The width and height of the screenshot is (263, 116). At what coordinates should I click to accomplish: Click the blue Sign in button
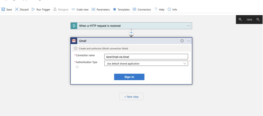(x=129, y=77)
